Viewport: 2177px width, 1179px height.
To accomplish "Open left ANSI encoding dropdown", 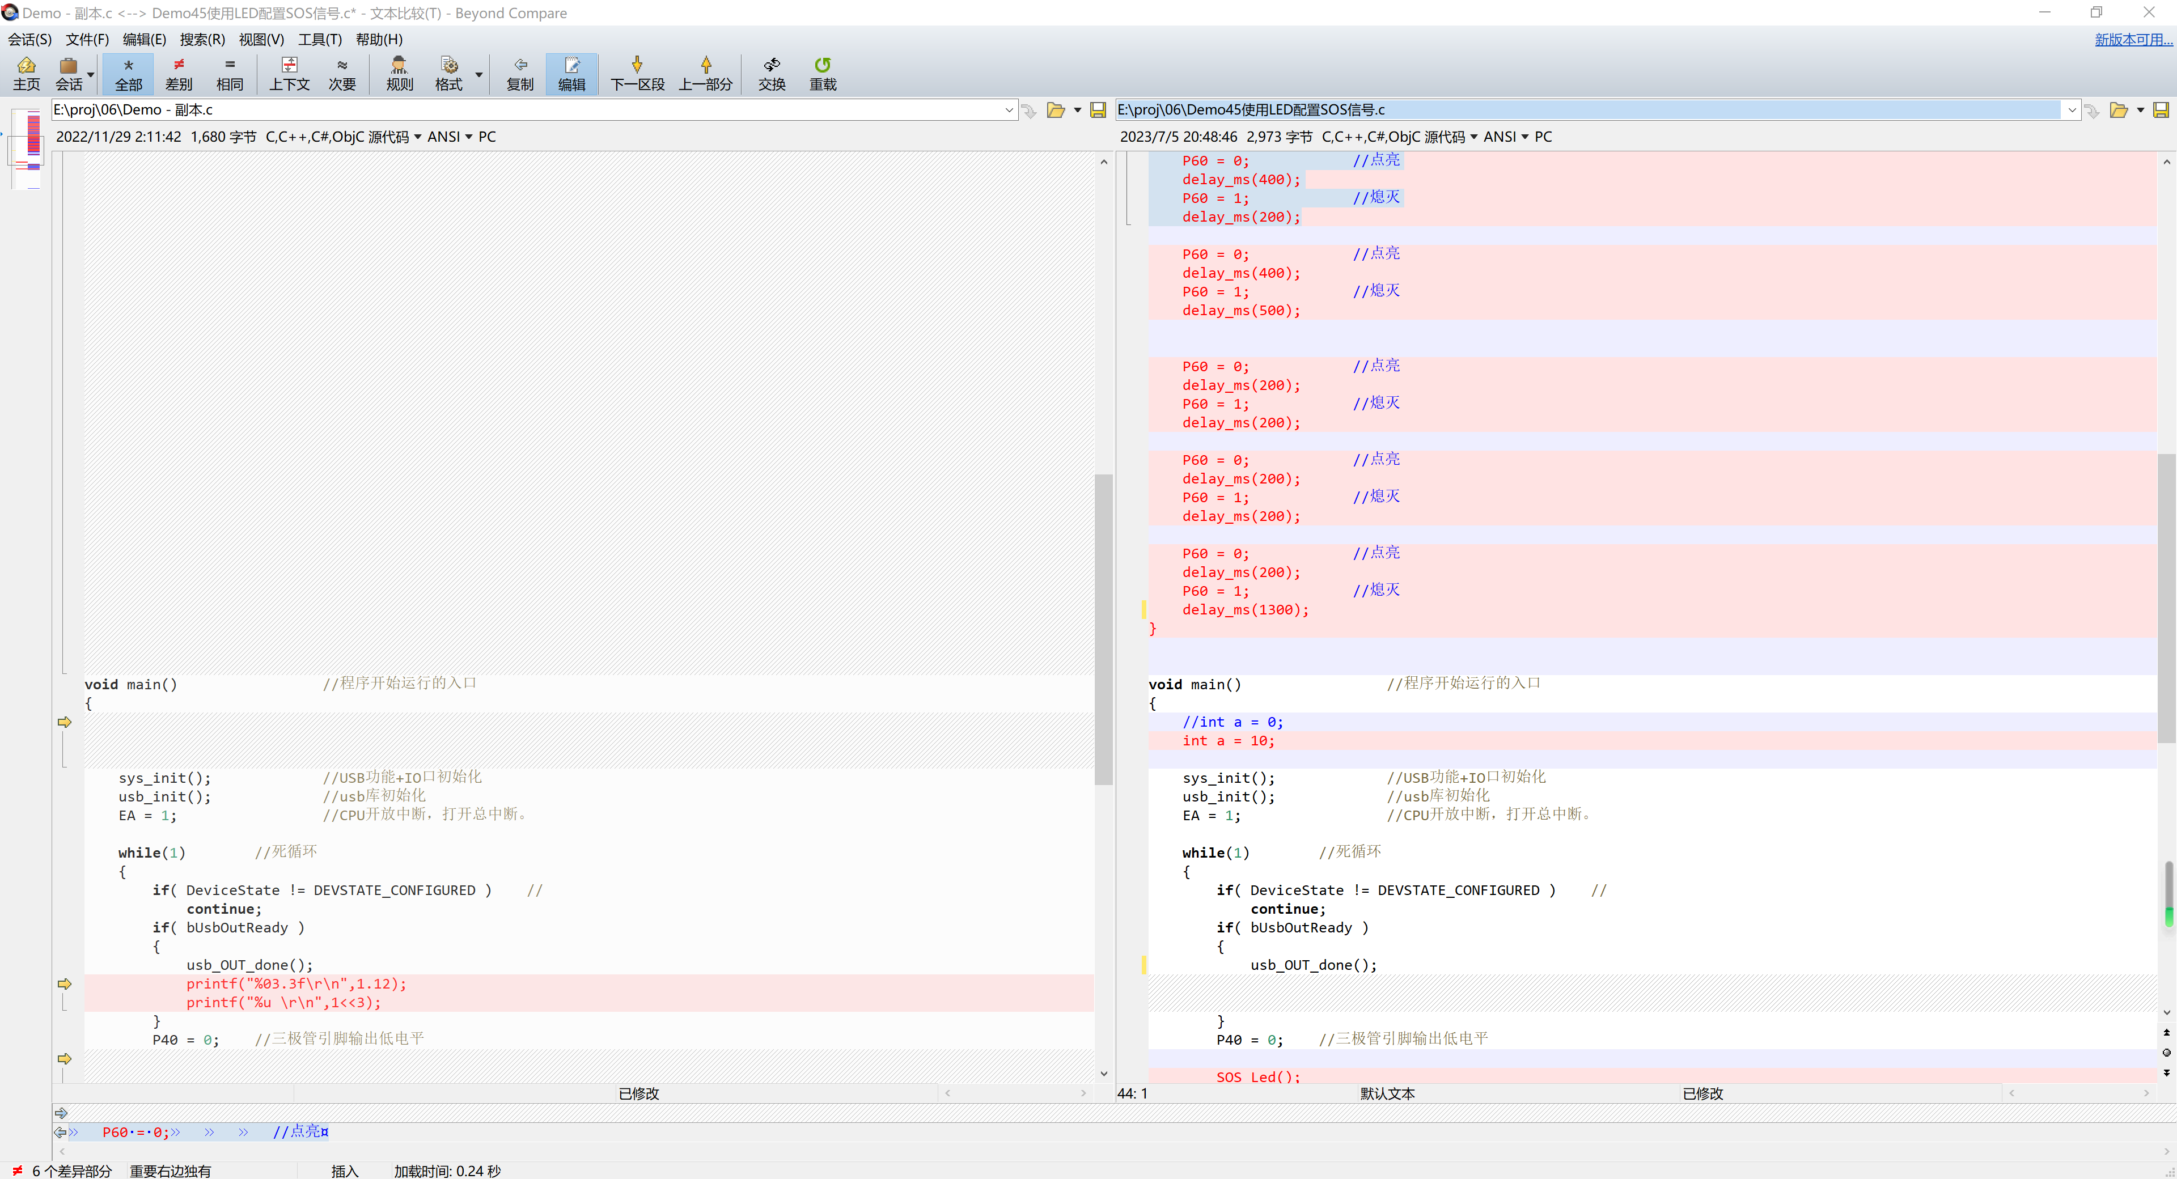I will (450, 137).
